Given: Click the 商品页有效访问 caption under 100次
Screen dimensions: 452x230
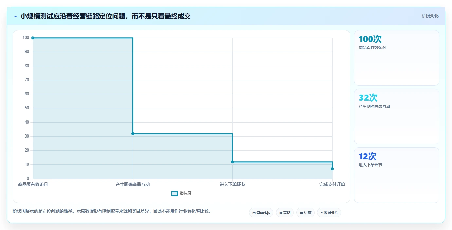Looking at the screenshot, I should [372, 48].
